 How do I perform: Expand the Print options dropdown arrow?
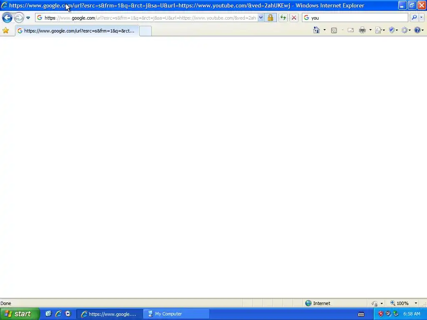pyautogui.click(x=370, y=30)
